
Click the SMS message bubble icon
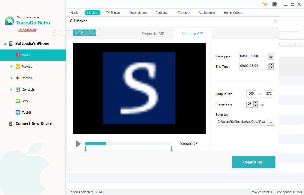coord(18,101)
